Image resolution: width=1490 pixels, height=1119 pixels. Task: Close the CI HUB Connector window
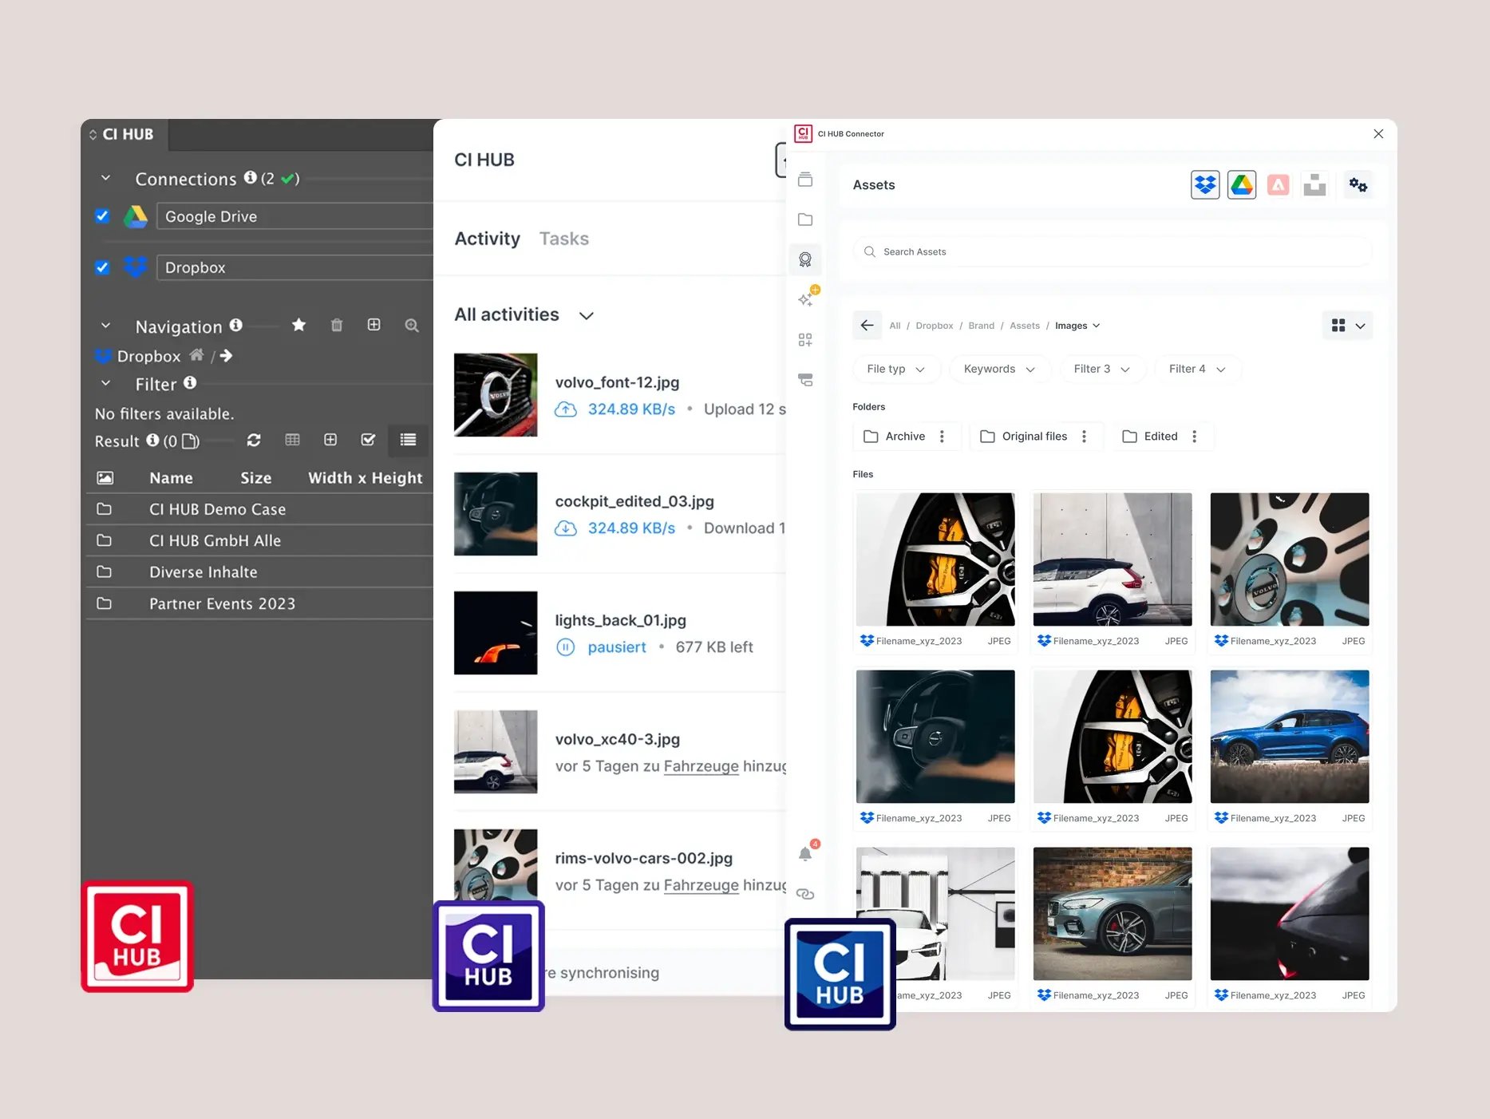pos(1378,133)
